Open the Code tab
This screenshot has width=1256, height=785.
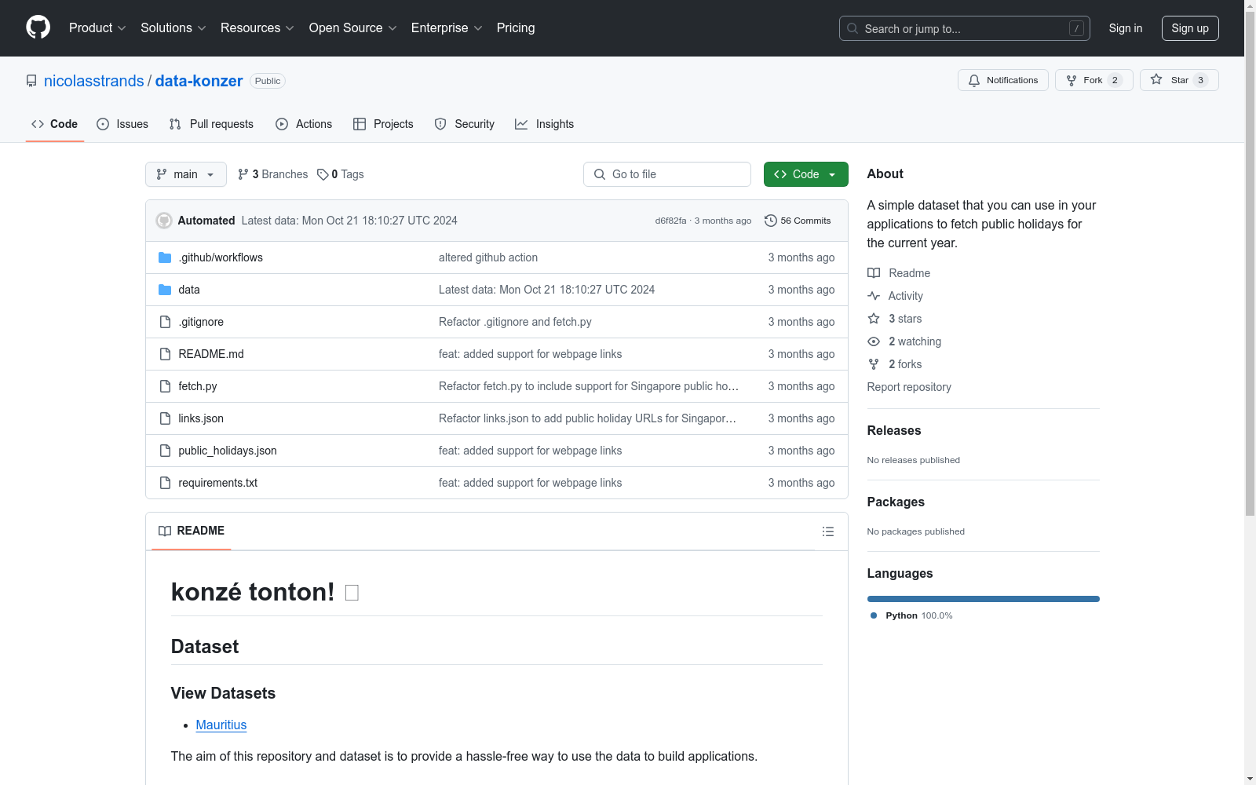point(55,124)
